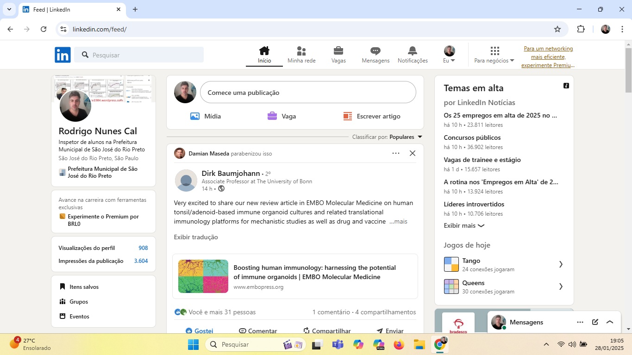The height and width of the screenshot is (355, 632).
Task: Open the Tango game
Action: click(504, 264)
